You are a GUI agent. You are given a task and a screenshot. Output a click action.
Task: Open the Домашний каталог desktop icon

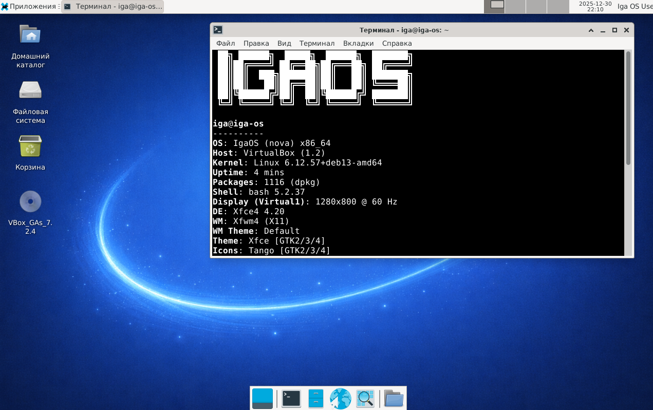pyautogui.click(x=30, y=35)
